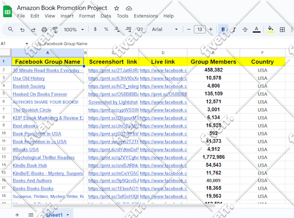The image size is (294, 218).
Task: Select the Group Members header cell
Action: 213,62
